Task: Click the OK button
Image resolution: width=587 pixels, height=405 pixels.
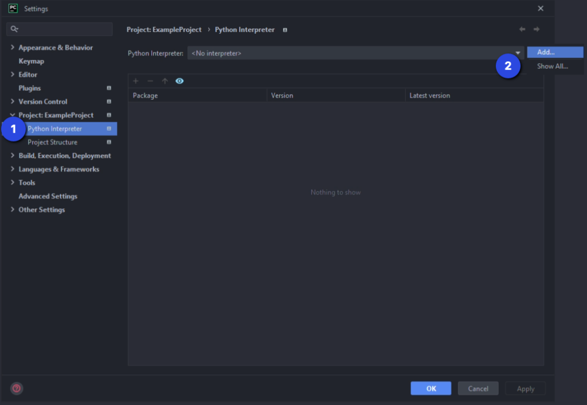Action: point(431,388)
